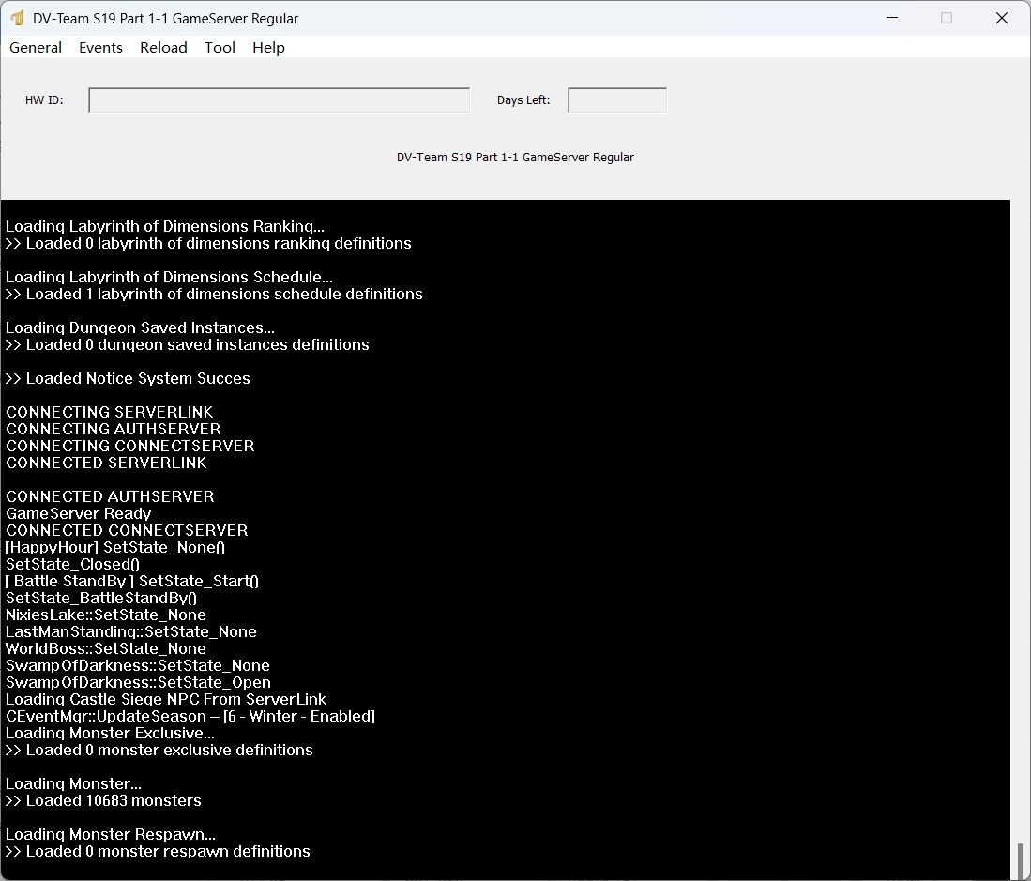Image resolution: width=1031 pixels, height=881 pixels.
Task: Open the Help menu
Action: click(268, 48)
